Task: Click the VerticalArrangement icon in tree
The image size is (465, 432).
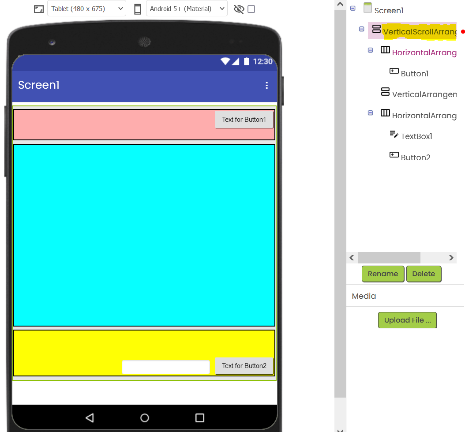Action: (x=385, y=92)
